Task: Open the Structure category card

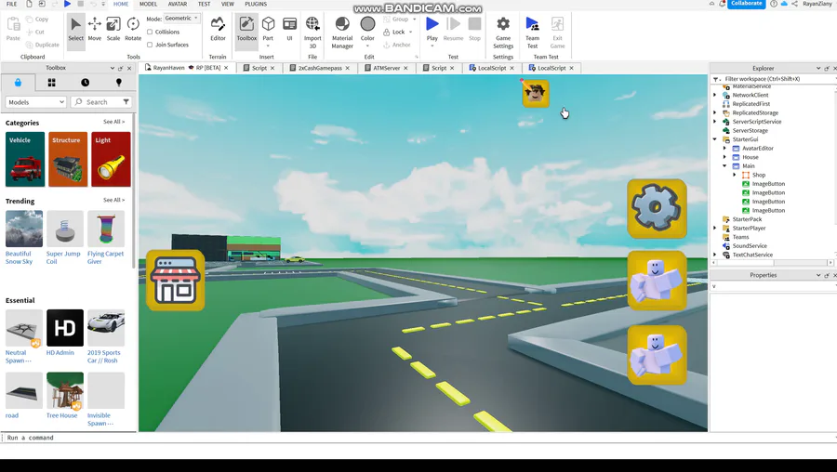Action: click(68, 160)
